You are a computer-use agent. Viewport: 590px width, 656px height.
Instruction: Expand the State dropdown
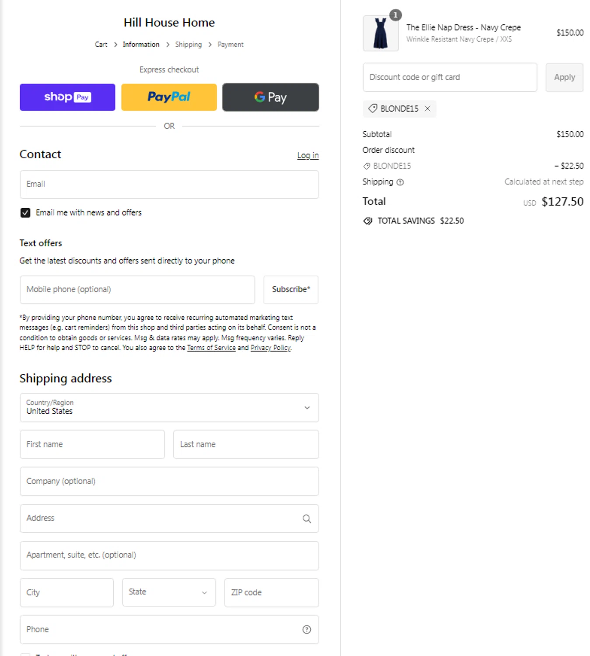point(169,592)
